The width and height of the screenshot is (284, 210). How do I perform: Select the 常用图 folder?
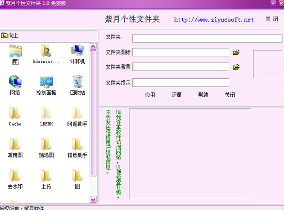click(x=15, y=148)
